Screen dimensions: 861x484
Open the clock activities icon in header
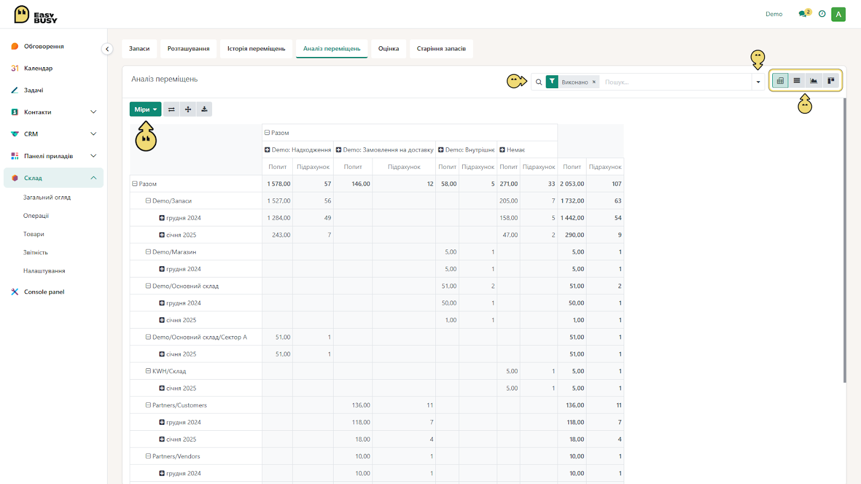(822, 14)
